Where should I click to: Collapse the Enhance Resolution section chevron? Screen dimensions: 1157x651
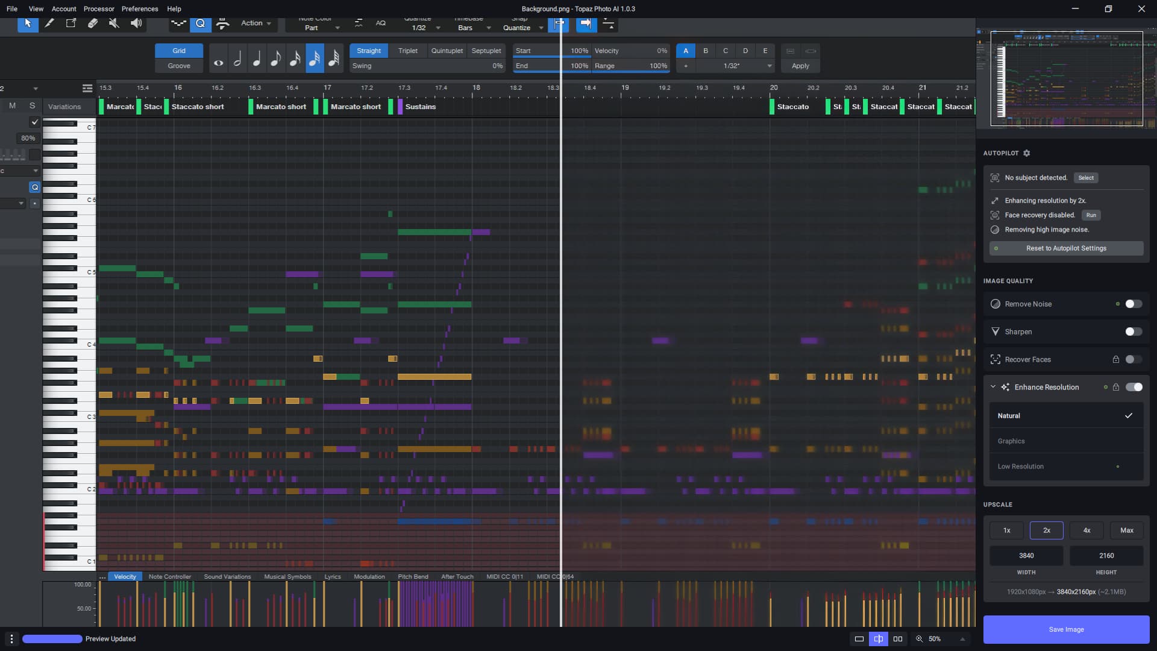click(x=993, y=387)
